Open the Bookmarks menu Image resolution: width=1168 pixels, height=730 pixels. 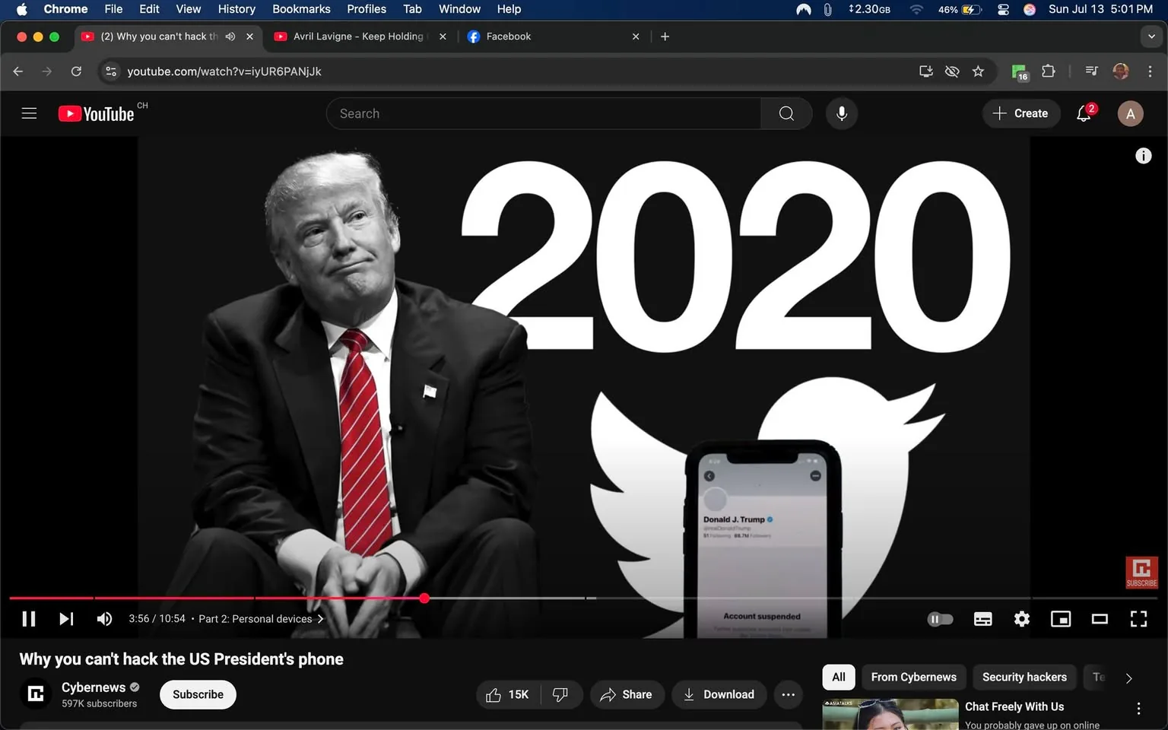(x=301, y=9)
